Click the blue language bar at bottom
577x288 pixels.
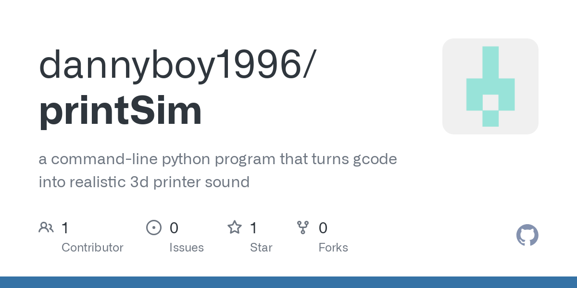[288, 282]
